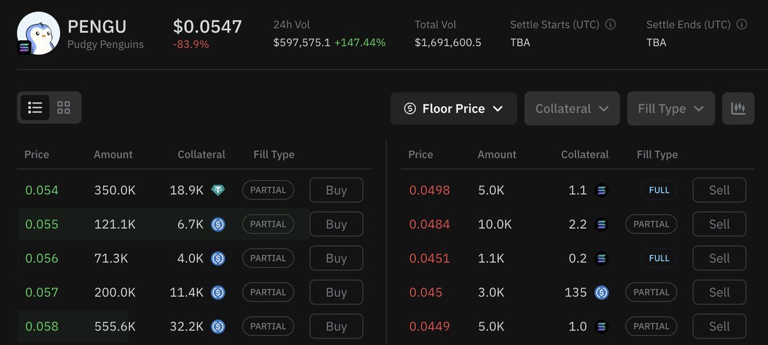The image size is (768, 345).
Task: Click the PENGU penguin avatar icon
Action: coord(38,33)
